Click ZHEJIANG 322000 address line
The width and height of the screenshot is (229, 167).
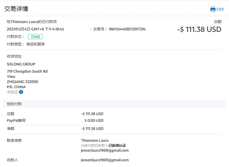click(x=22, y=82)
